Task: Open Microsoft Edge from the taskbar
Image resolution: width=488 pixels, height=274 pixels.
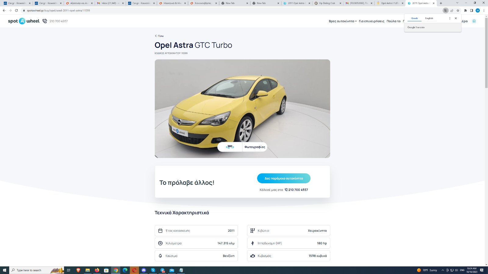Action: click(125, 270)
